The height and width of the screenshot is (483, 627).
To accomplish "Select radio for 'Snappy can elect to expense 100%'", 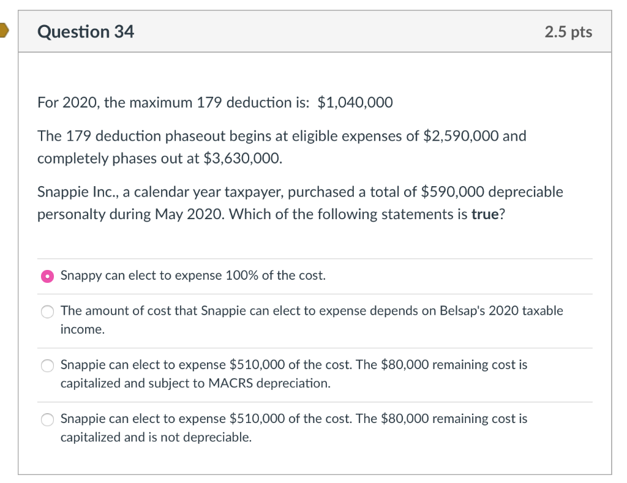I will (47, 276).
